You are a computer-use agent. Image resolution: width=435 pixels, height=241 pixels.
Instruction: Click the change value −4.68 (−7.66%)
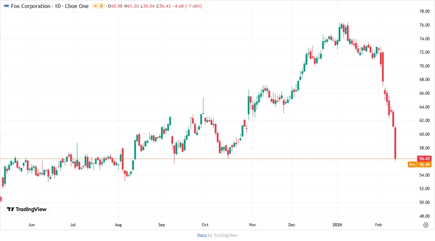(x=187, y=6)
